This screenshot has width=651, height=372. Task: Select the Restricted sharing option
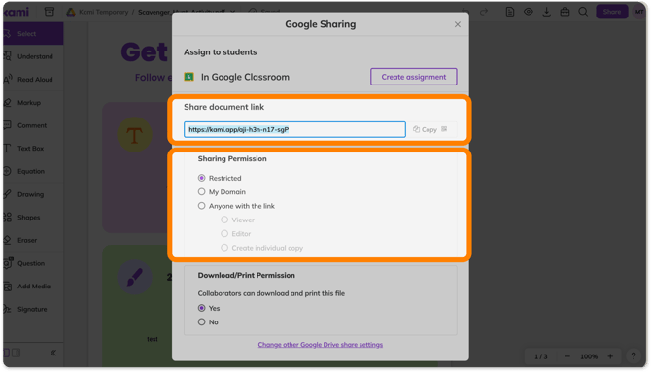pyautogui.click(x=202, y=178)
